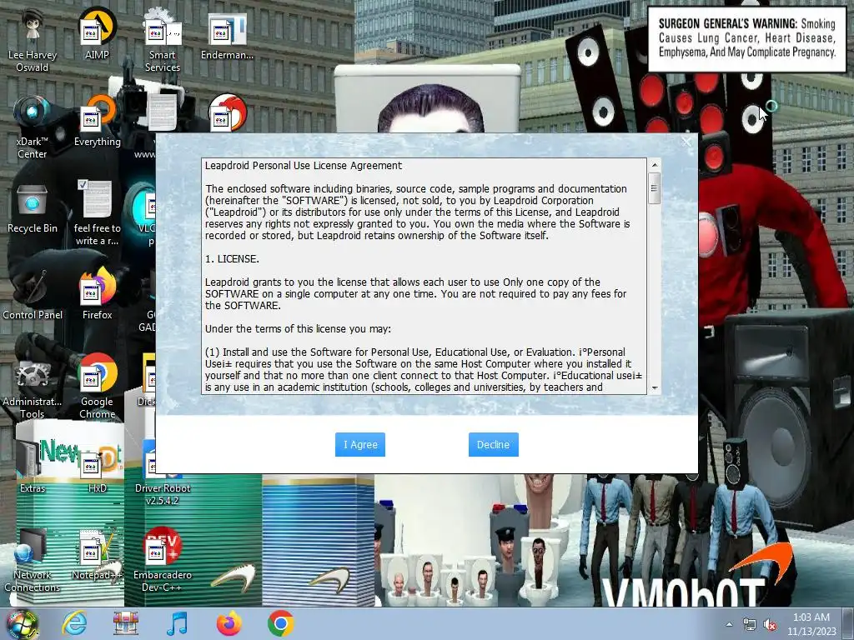Open the AIMP music note taskbar icon
This screenshot has width=854, height=640.
tap(177, 624)
